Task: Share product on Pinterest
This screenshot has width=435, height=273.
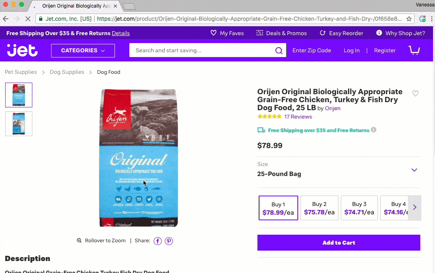Action: tap(169, 241)
